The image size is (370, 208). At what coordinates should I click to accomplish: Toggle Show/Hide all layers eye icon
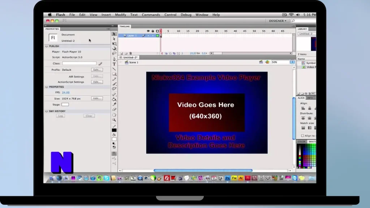148,31
